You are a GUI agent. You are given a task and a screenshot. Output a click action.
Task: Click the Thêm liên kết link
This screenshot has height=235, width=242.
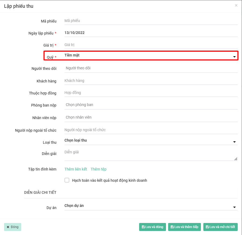click(x=76, y=169)
